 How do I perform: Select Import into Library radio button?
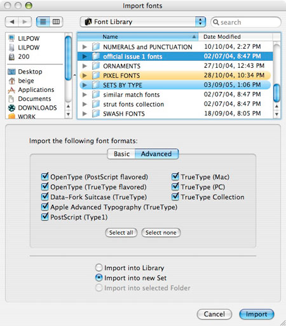[x=99, y=268]
